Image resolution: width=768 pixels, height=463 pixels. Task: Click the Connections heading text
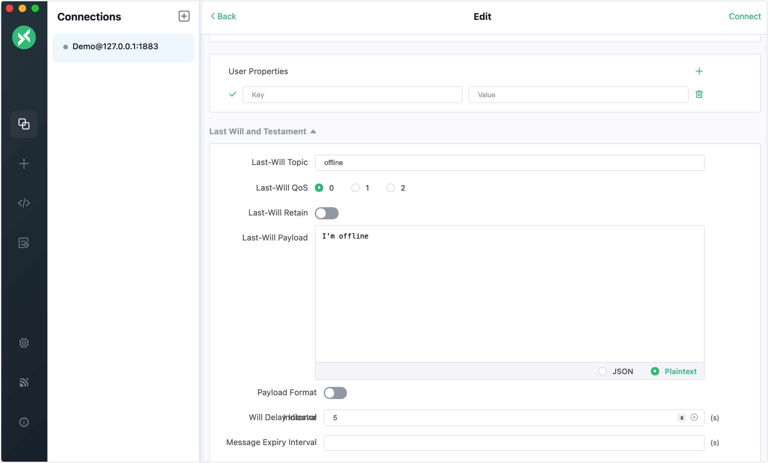pos(89,17)
